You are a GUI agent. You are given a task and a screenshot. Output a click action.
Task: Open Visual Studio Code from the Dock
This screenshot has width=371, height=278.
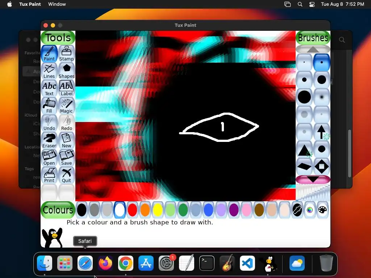tap(247, 263)
